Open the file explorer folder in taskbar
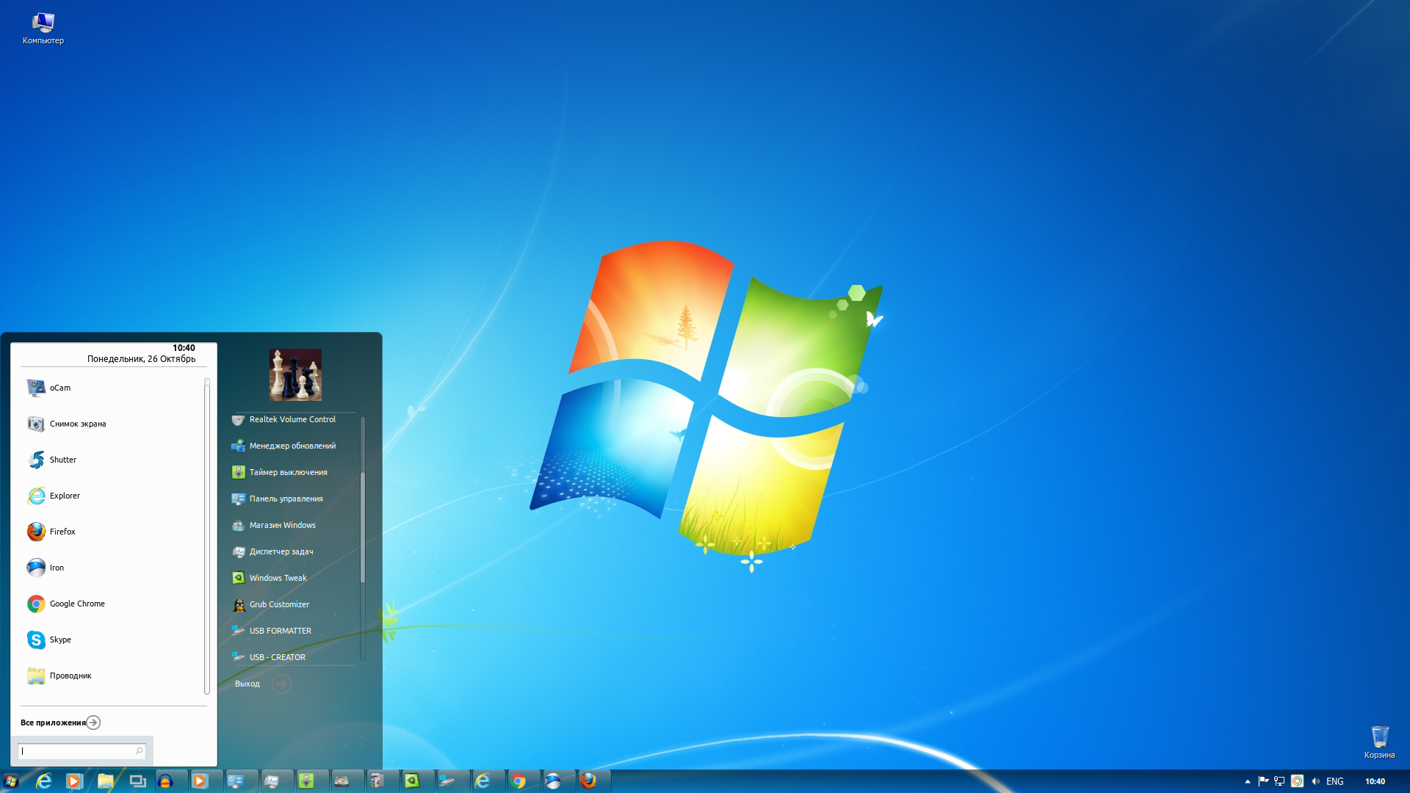 [x=106, y=781]
